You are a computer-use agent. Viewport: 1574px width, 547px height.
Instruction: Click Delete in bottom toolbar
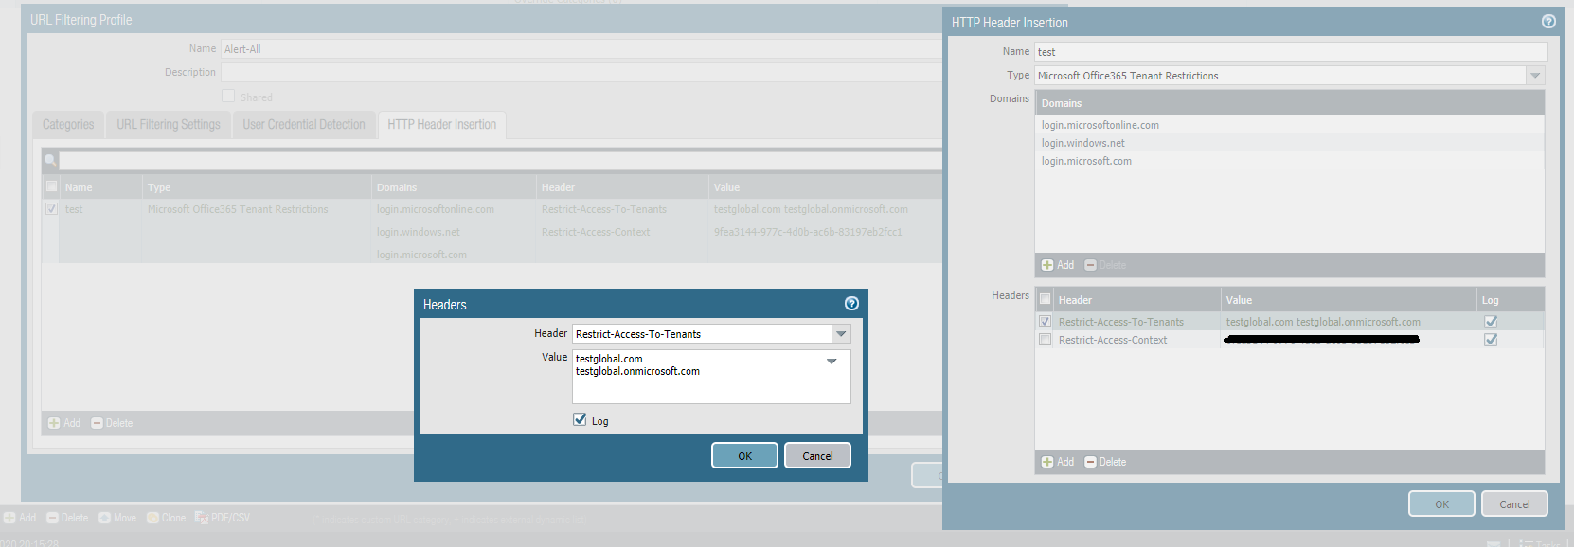pyautogui.click(x=67, y=518)
